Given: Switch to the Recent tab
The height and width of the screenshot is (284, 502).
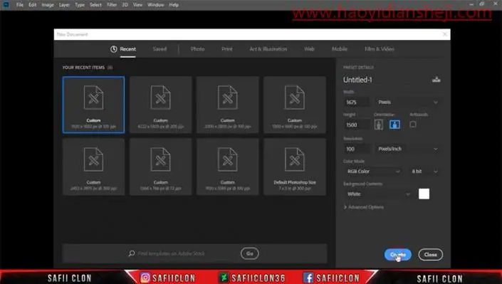Looking at the screenshot, I should 124,49.
